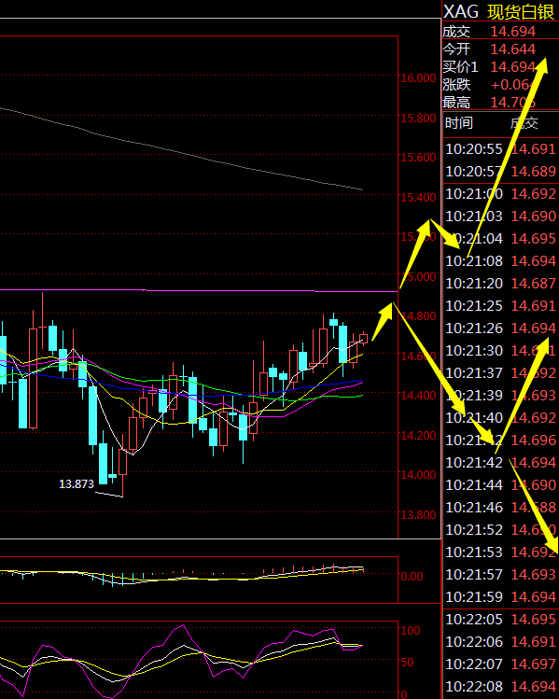This screenshot has height=699, width=559.
Task: Click the 成交 column header beside 时间
Action: coord(524,122)
